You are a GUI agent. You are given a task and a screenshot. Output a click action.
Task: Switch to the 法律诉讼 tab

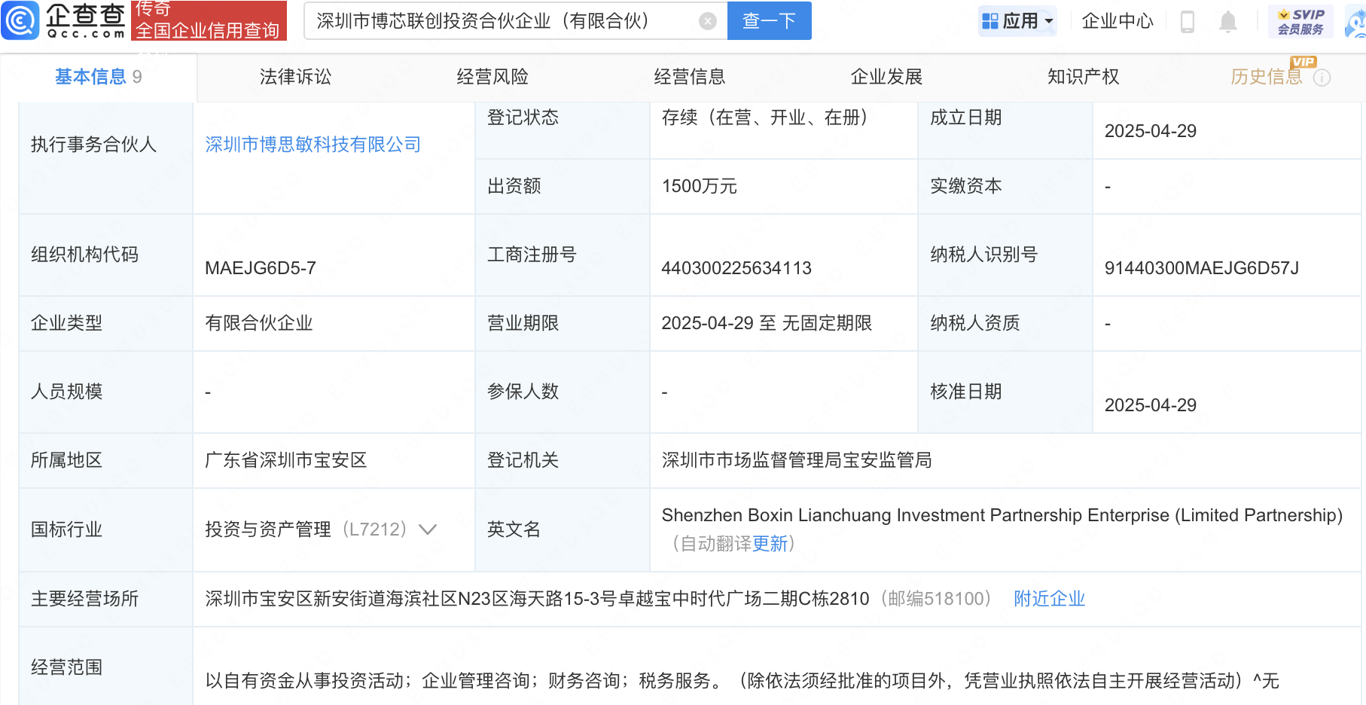(x=295, y=77)
